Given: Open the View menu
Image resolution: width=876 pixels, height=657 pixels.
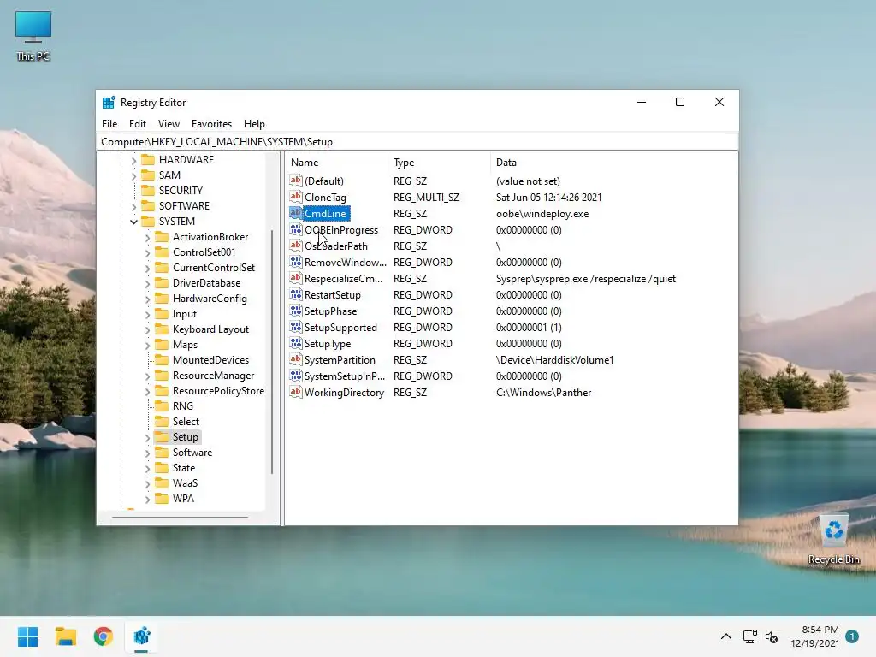Looking at the screenshot, I should (169, 124).
